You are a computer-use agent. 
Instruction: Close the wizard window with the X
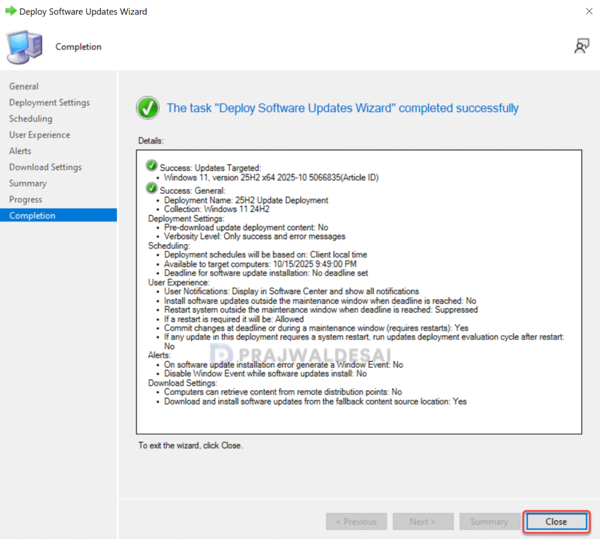click(x=589, y=12)
